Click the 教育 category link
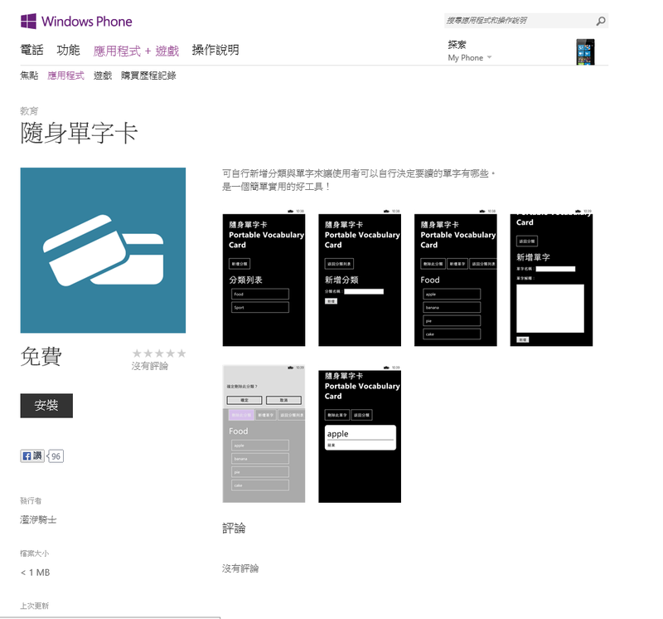The height and width of the screenshot is (619, 663). coord(29,111)
